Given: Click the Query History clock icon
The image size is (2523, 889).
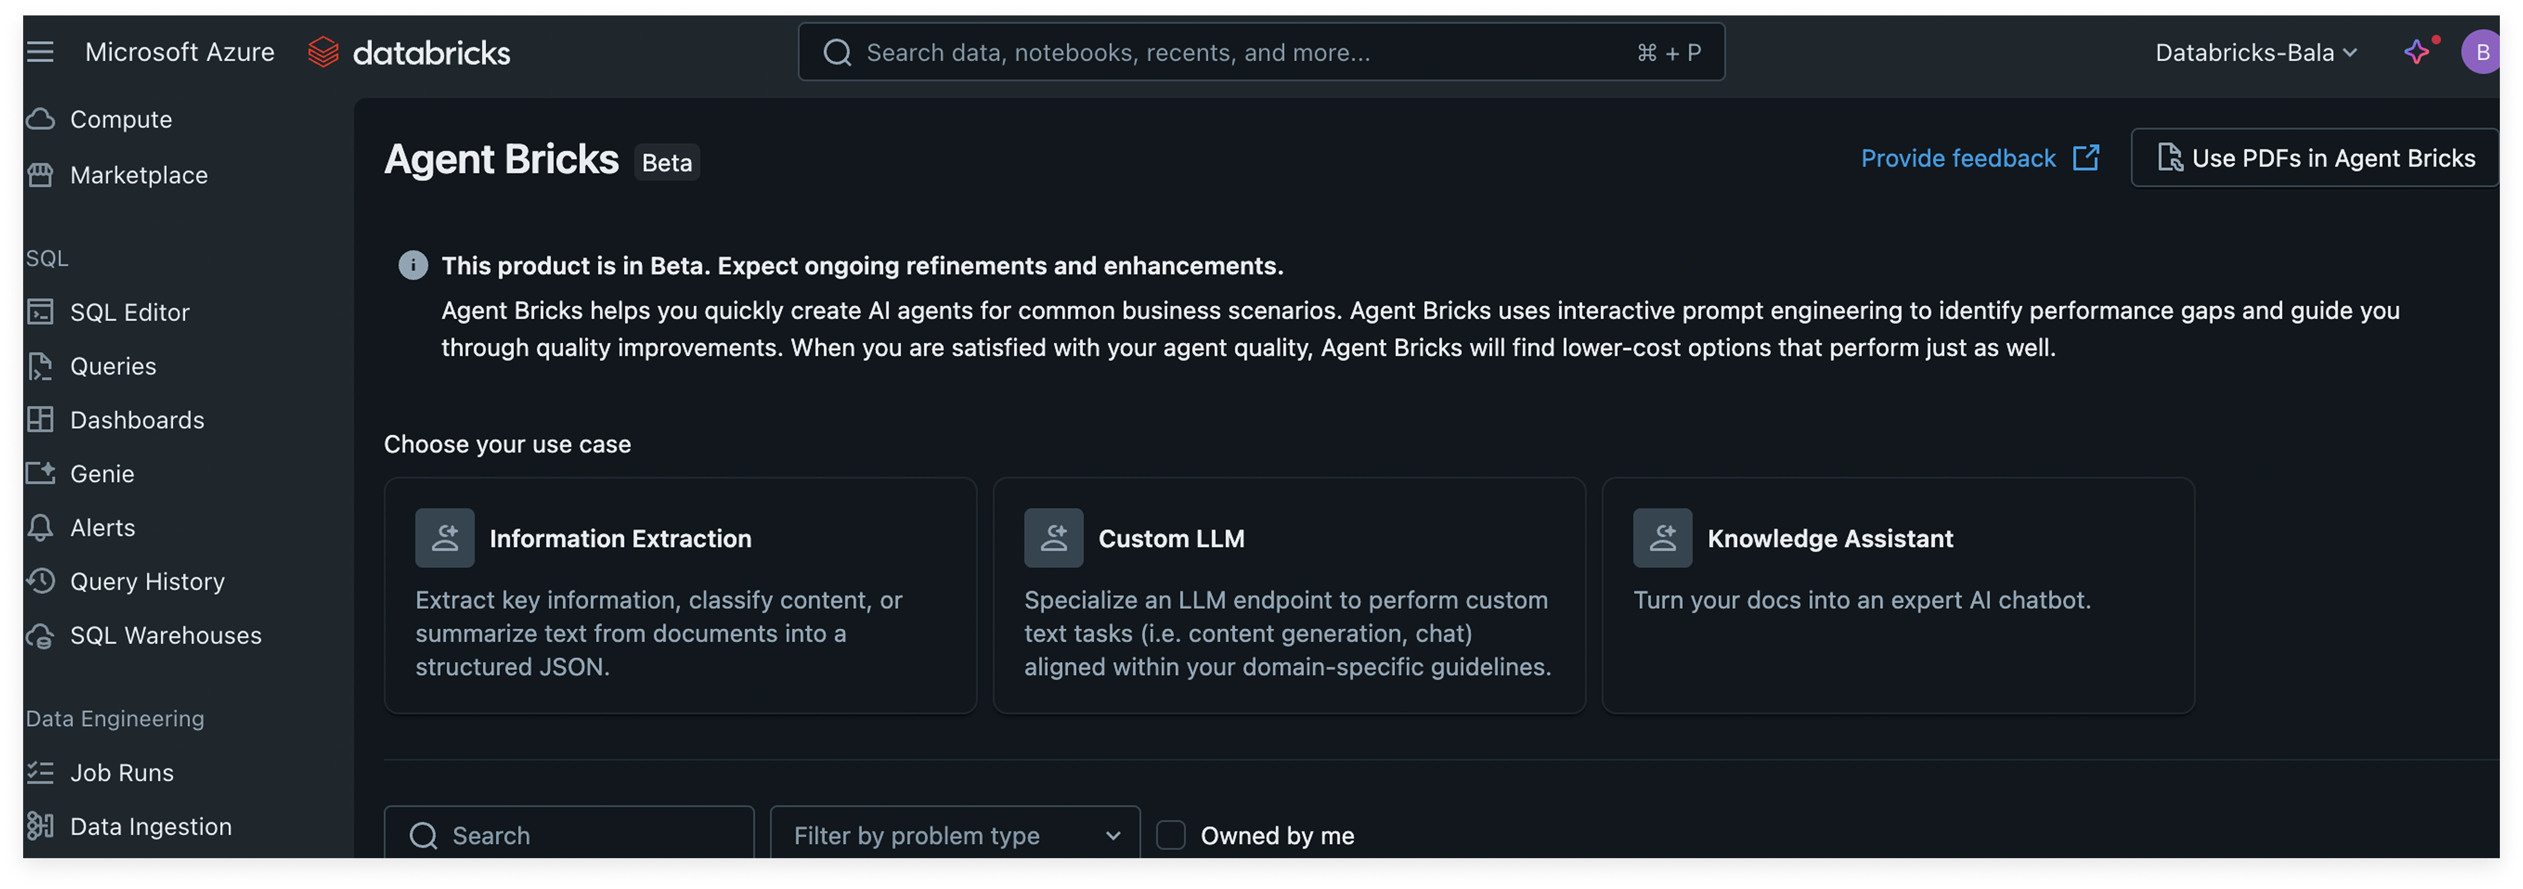Looking at the screenshot, I should pos(40,581).
